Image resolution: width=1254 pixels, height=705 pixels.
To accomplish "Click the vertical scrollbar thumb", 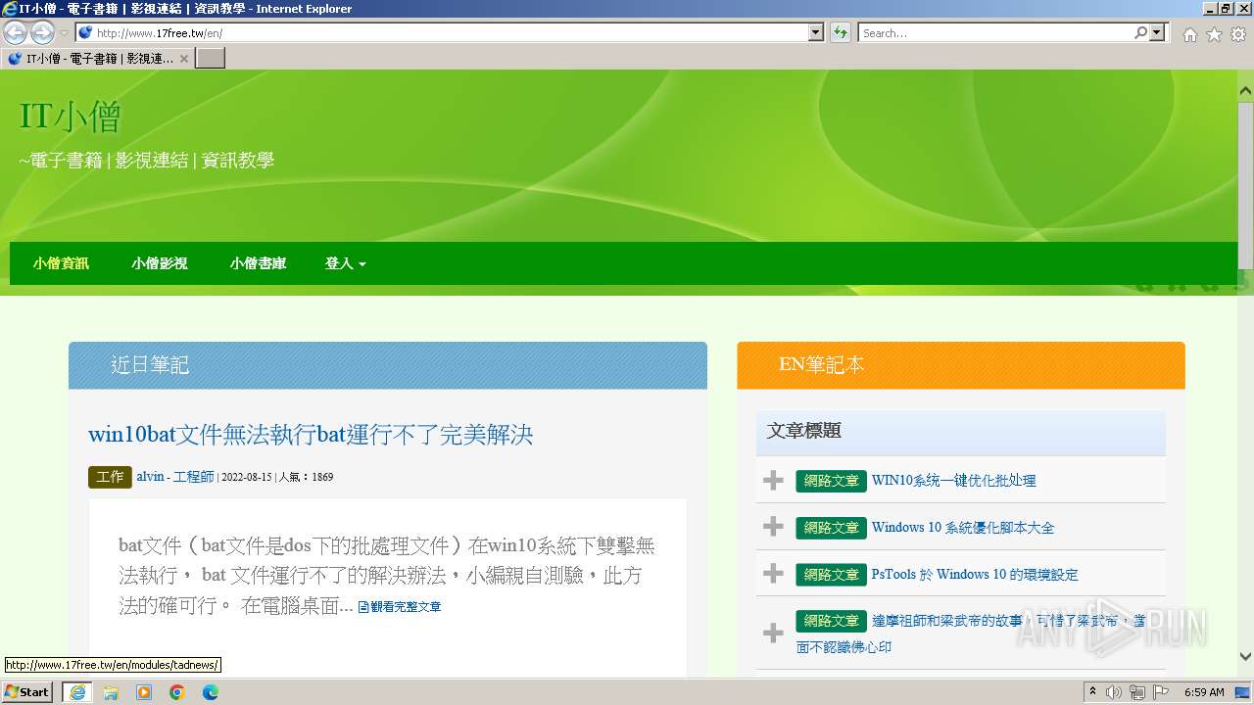I will coord(1245,184).
